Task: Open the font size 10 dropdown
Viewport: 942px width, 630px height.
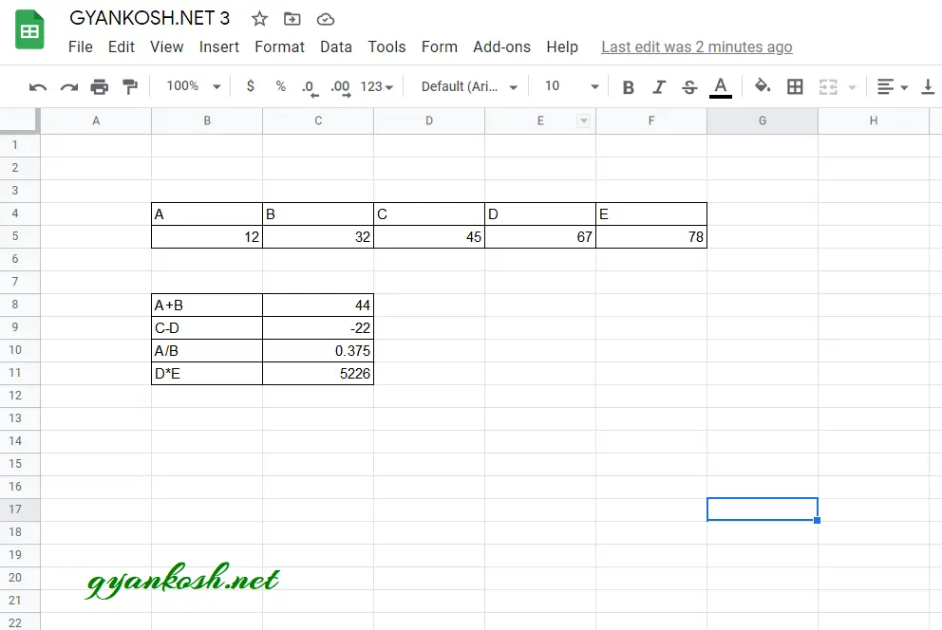Action: [x=572, y=86]
